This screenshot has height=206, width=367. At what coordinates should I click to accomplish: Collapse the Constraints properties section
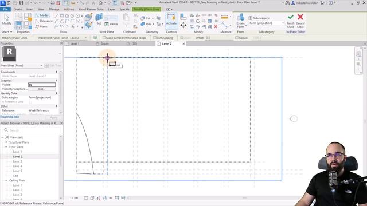(x=56, y=72)
